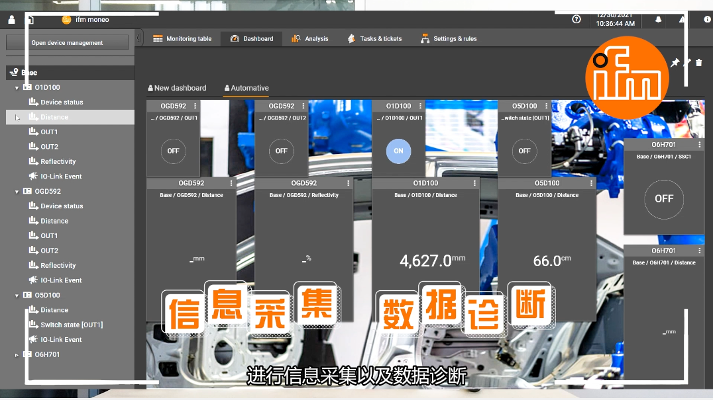
Task: Collapse the OGD592 device node
Action: click(17, 192)
